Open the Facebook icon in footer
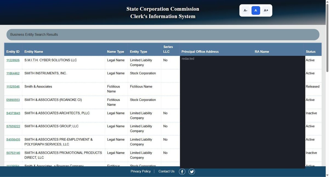Screen dimensions: 329x177 (x=182, y=172)
